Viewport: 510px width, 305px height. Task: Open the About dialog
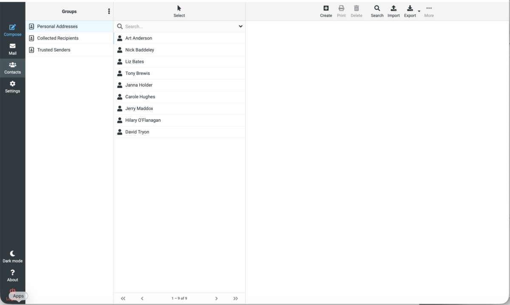click(12, 275)
